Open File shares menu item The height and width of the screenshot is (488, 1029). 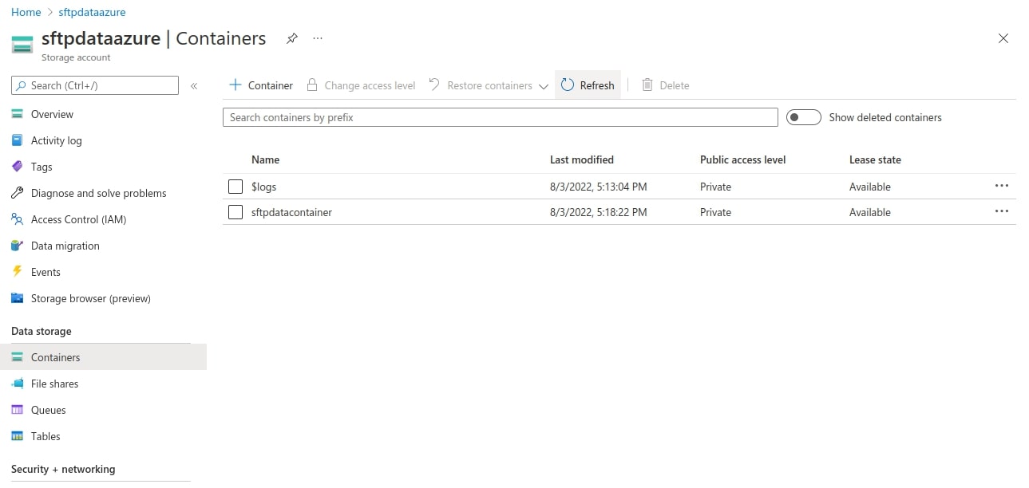click(x=55, y=384)
